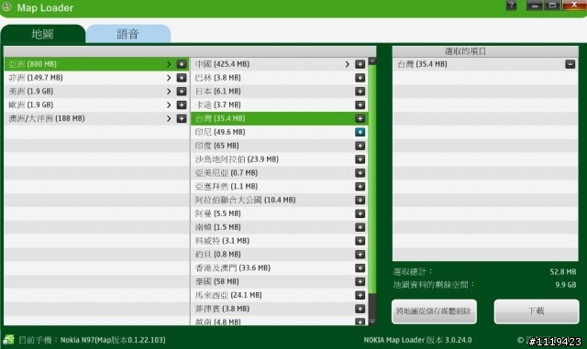Click Nokia N97 current phone status text
587x349 pixels.
[x=92, y=340]
